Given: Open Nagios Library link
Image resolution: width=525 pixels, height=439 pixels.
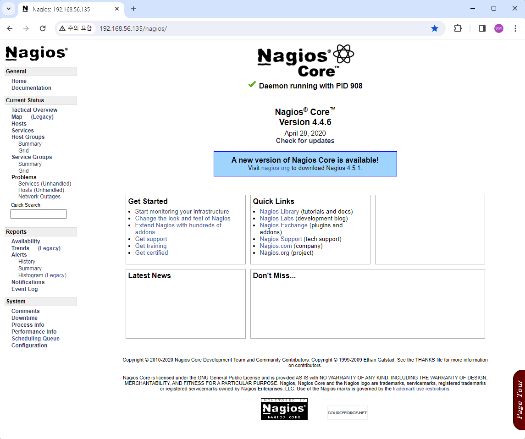Looking at the screenshot, I should (279, 211).
